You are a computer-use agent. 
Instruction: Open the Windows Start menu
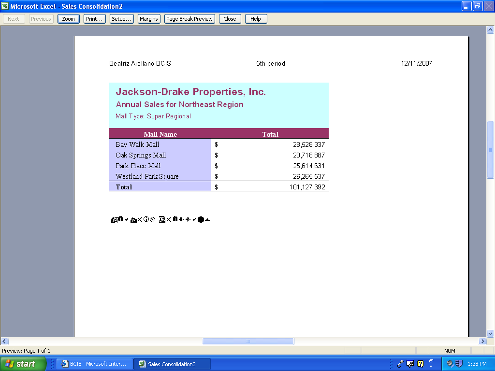pyautogui.click(x=23, y=364)
